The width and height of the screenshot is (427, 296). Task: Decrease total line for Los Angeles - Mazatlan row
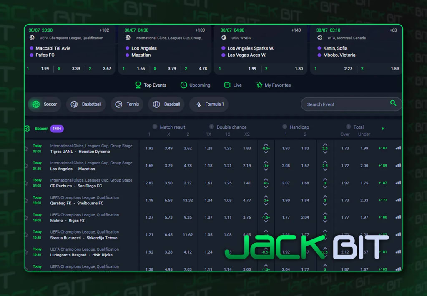point(325,169)
